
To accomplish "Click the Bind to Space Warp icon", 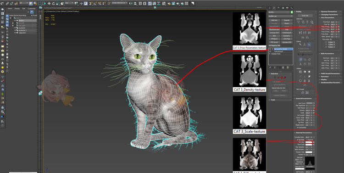I will (x=16, y=3).
